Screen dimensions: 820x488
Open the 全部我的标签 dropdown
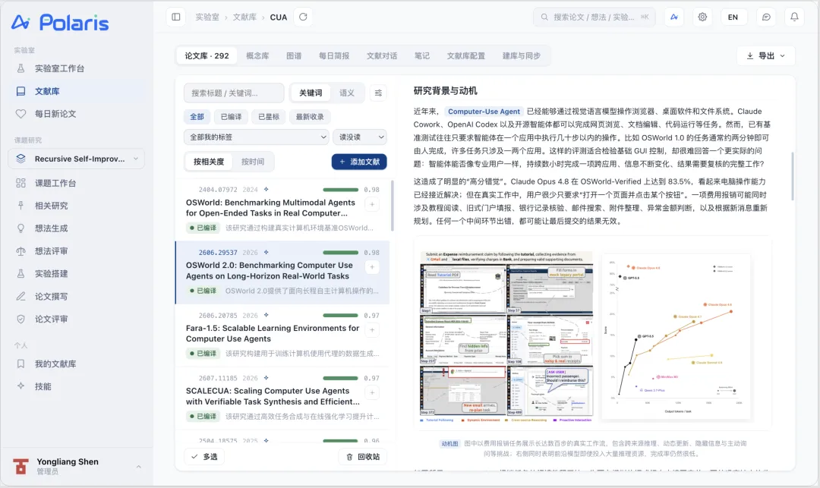click(257, 137)
